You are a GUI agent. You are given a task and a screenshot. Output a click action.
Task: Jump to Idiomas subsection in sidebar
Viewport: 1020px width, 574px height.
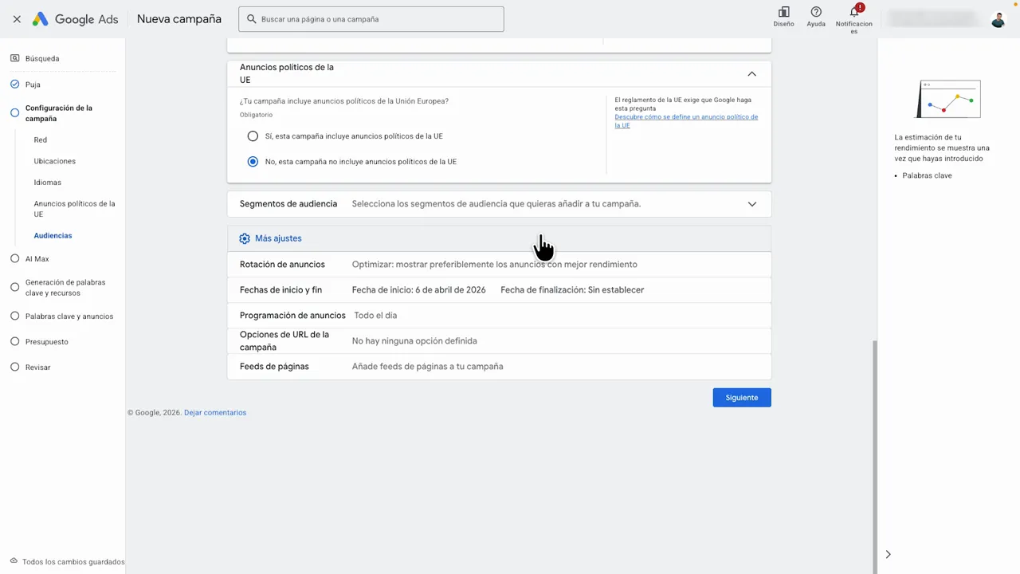coord(48,183)
